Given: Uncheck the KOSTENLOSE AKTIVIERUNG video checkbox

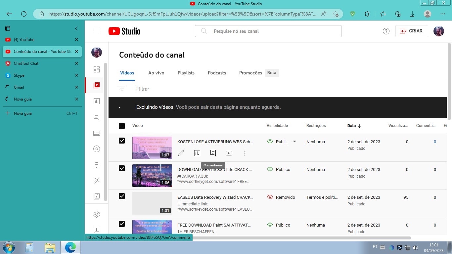Looking at the screenshot, I should 122,141.
